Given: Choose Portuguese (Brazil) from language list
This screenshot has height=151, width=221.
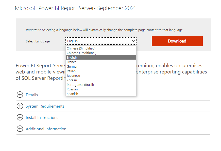Looking at the screenshot, I should [x=101, y=85].
